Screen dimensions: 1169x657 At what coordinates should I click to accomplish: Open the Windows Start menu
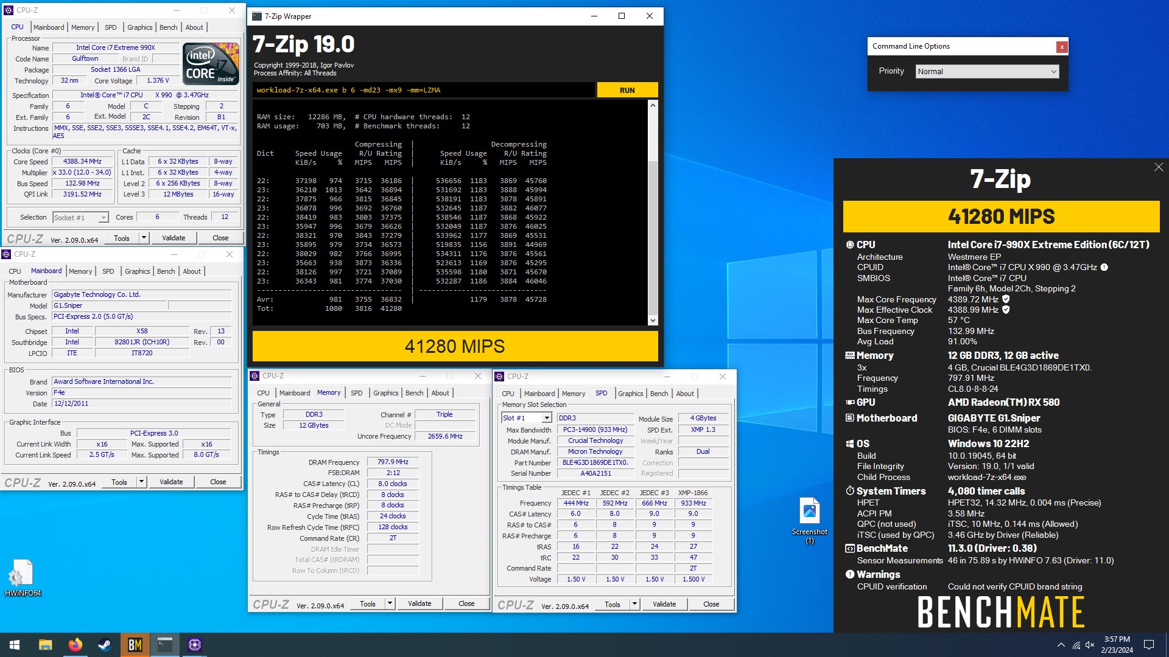click(x=15, y=645)
